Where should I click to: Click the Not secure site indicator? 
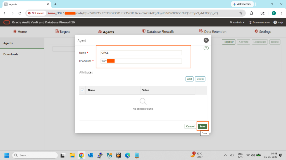tap(36, 13)
